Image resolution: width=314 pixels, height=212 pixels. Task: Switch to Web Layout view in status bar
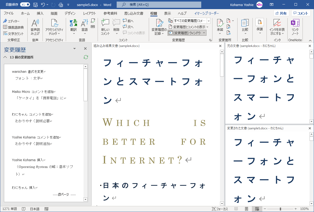[x=257, y=209]
